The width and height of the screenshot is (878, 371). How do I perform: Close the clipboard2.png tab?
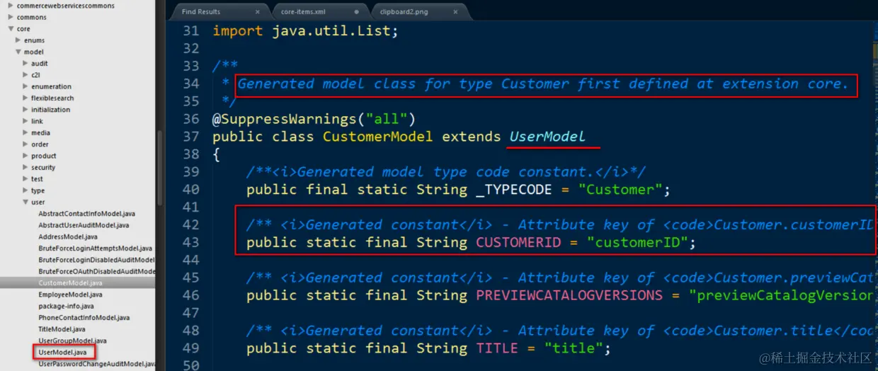[455, 12]
